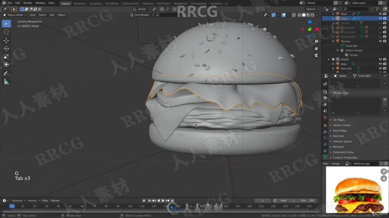Expand the UV Maps panel
This screenshot has height=218, width=389.
tap(339, 120)
